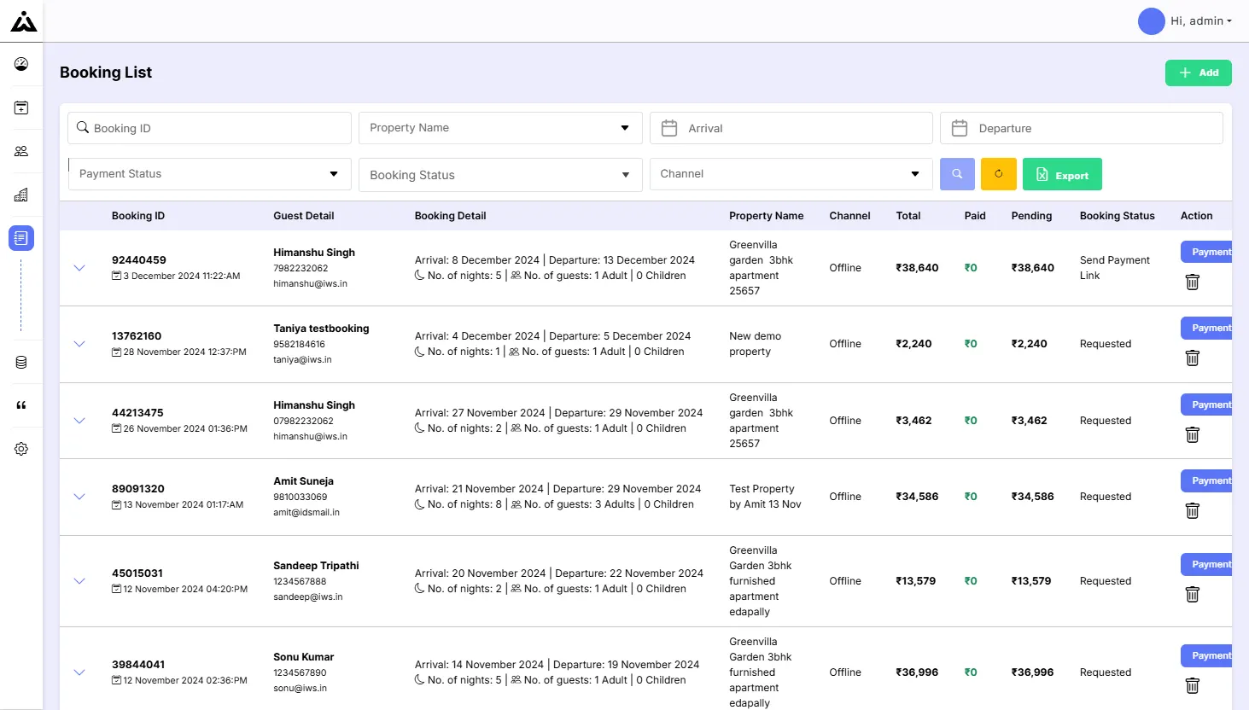The height and width of the screenshot is (710, 1249).
Task: Open the properties building icon in sidebar
Action: [x=21, y=195]
